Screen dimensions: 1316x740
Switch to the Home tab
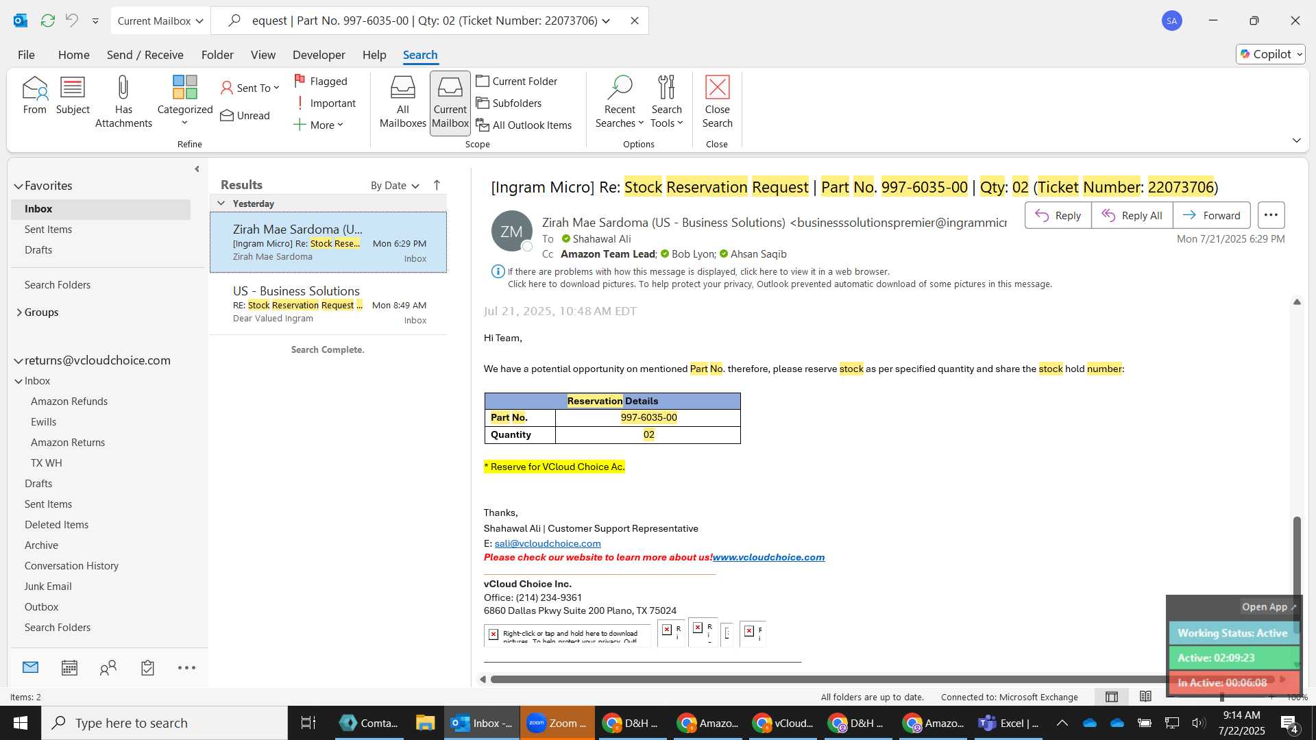click(74, 55)
